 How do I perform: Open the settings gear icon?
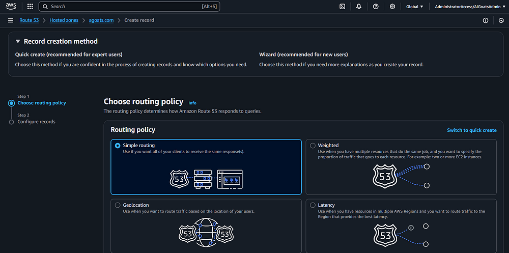[392, 7]
